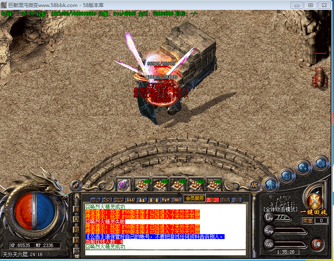Click the 公告 blue announcement message
The height and width of the screenshot is (261, 334).
(155, 237)
